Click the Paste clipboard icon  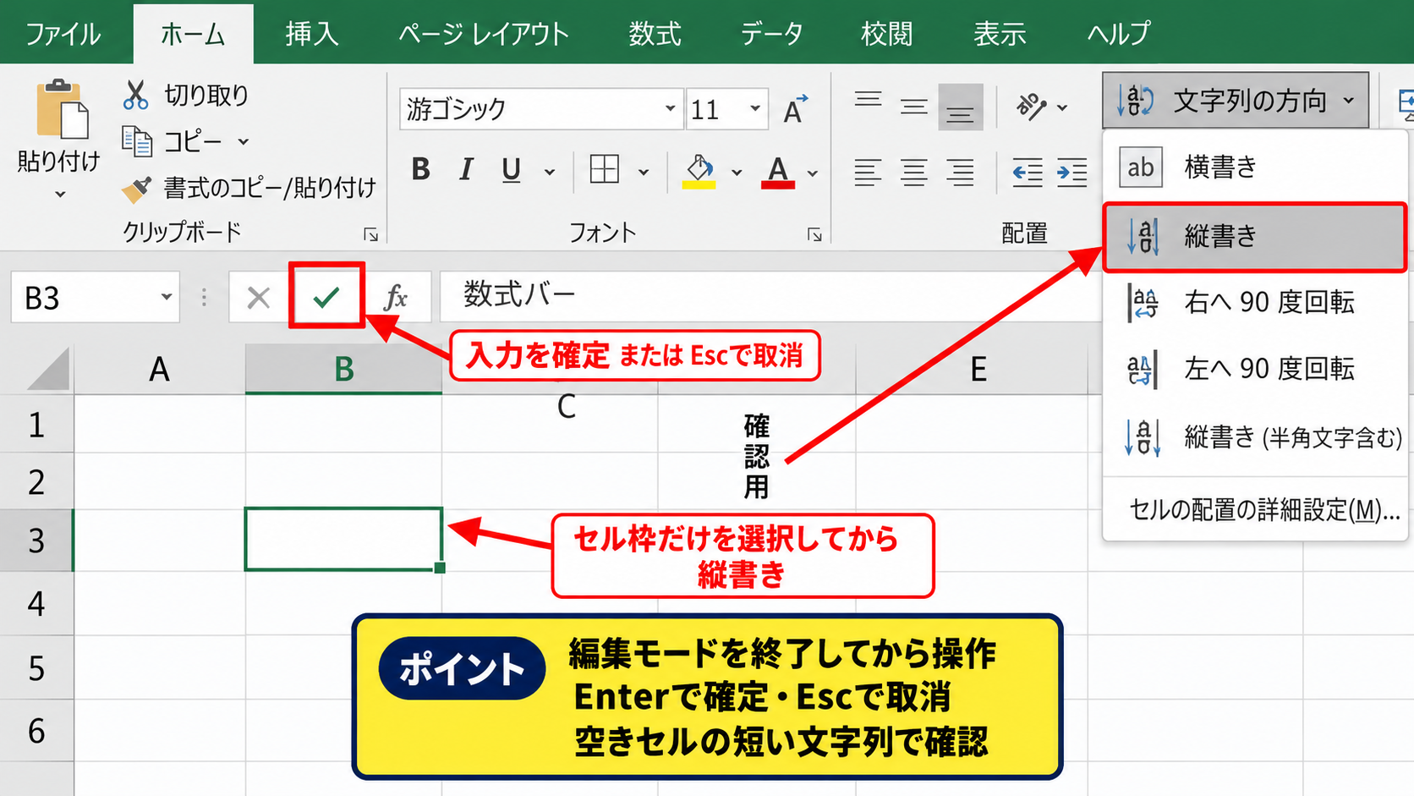(61, 108)
